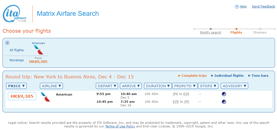Click the Flights step label
The image size is (277, 131).
coord(236,32)
